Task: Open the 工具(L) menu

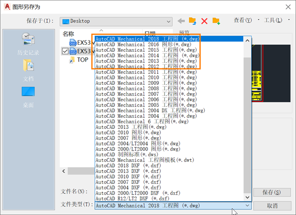Action: click(273, 20)
